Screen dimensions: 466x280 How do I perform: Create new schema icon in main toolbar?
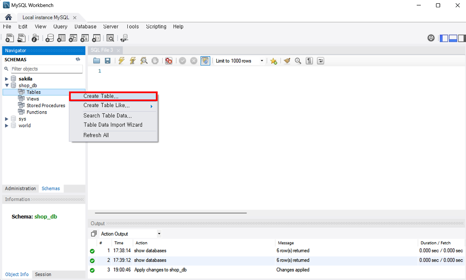point(50,38)
